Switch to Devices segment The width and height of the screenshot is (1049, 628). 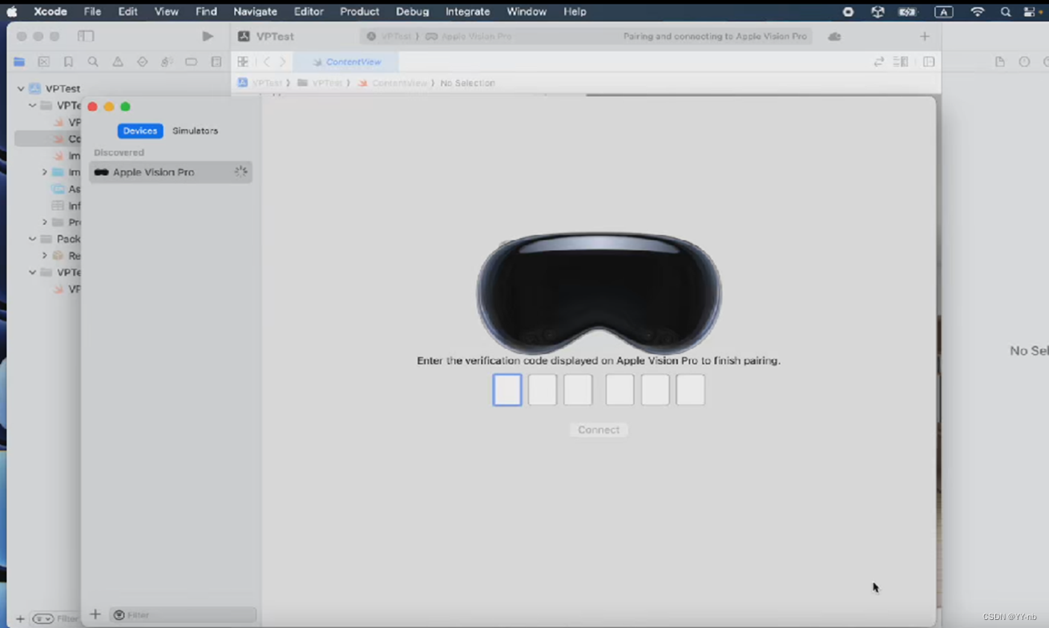pos(140,131)
